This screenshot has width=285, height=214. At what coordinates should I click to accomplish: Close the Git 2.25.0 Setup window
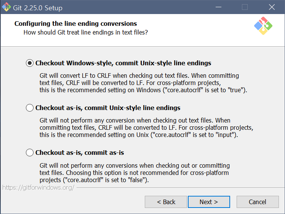(x=272, y=7)
